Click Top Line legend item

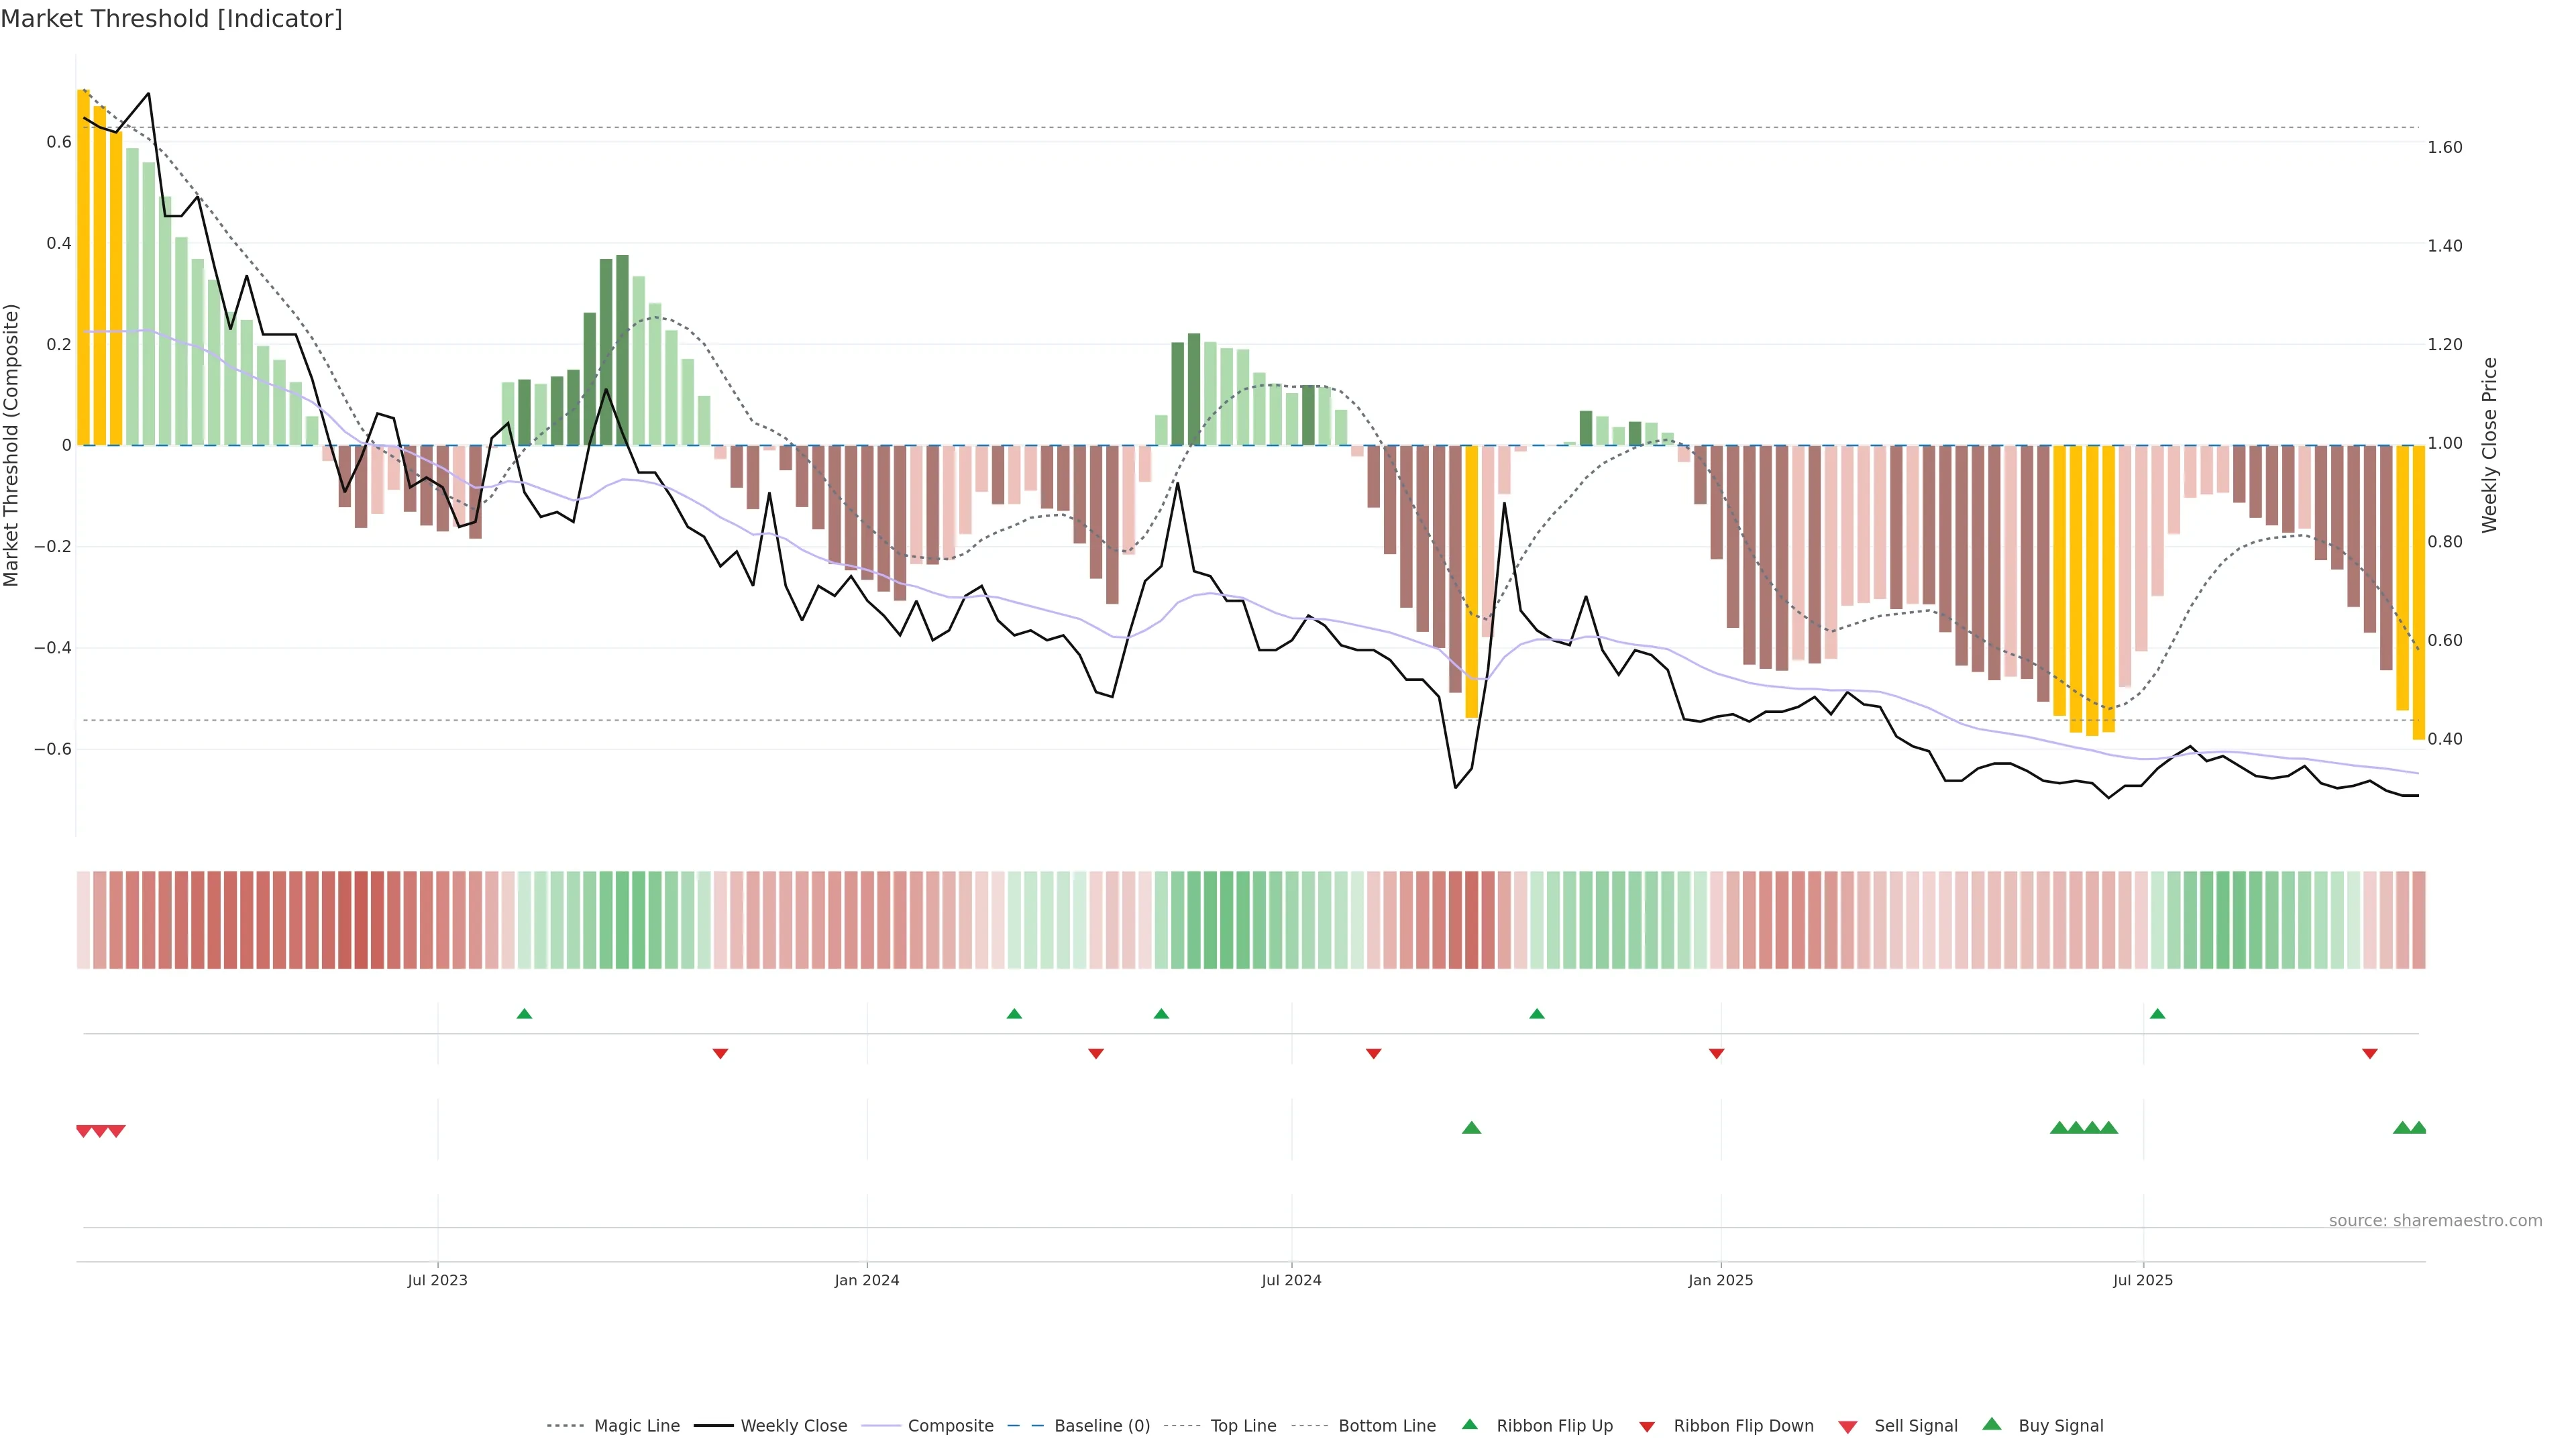pyautogui.click(x=1243, y=1426)
